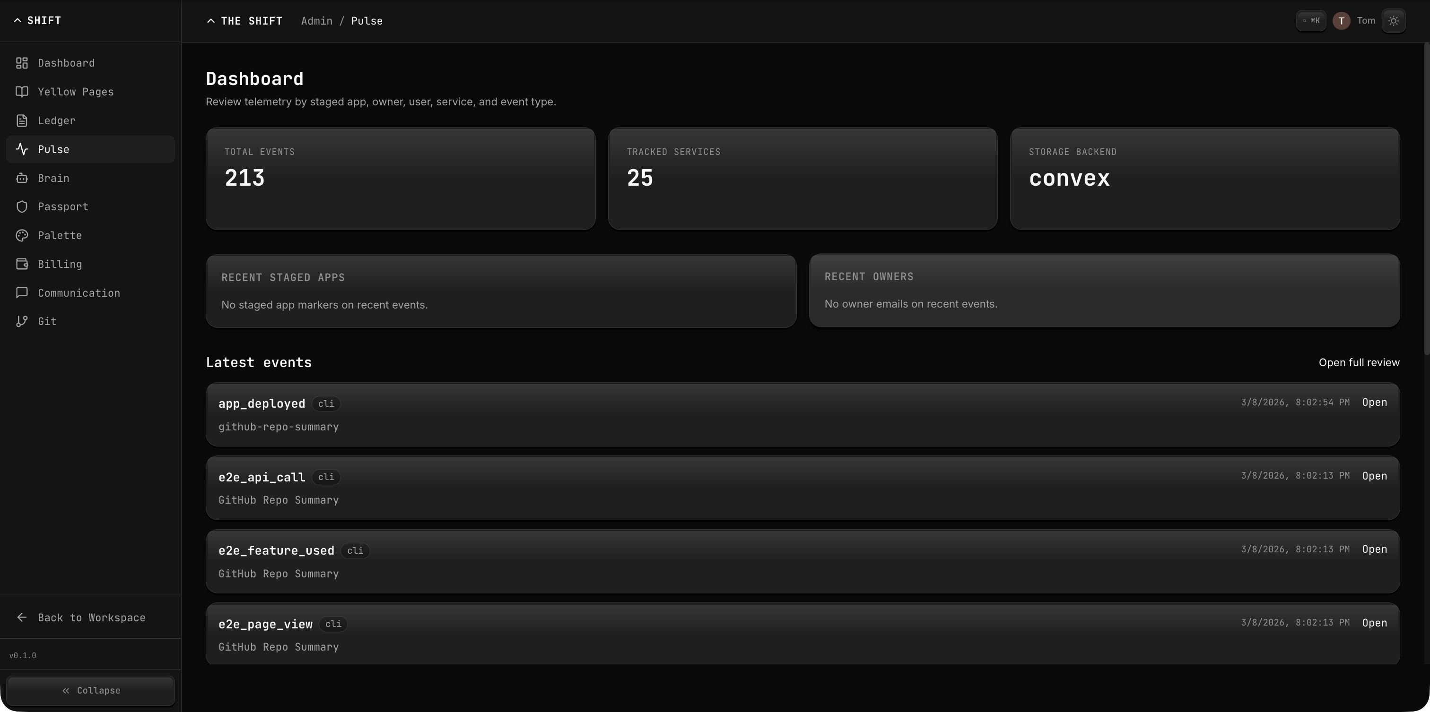Select the Git branch icon
Viewport: 1430px width, 712px height.
point(22,321)
